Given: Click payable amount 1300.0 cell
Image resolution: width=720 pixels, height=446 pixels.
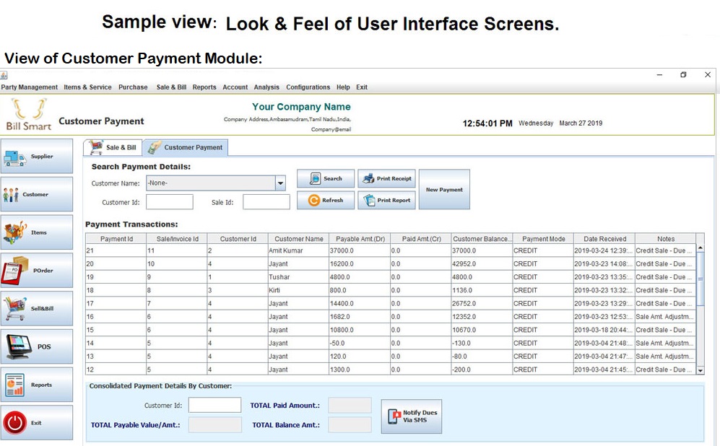Looking at the screenshot, I should [360, 370].
